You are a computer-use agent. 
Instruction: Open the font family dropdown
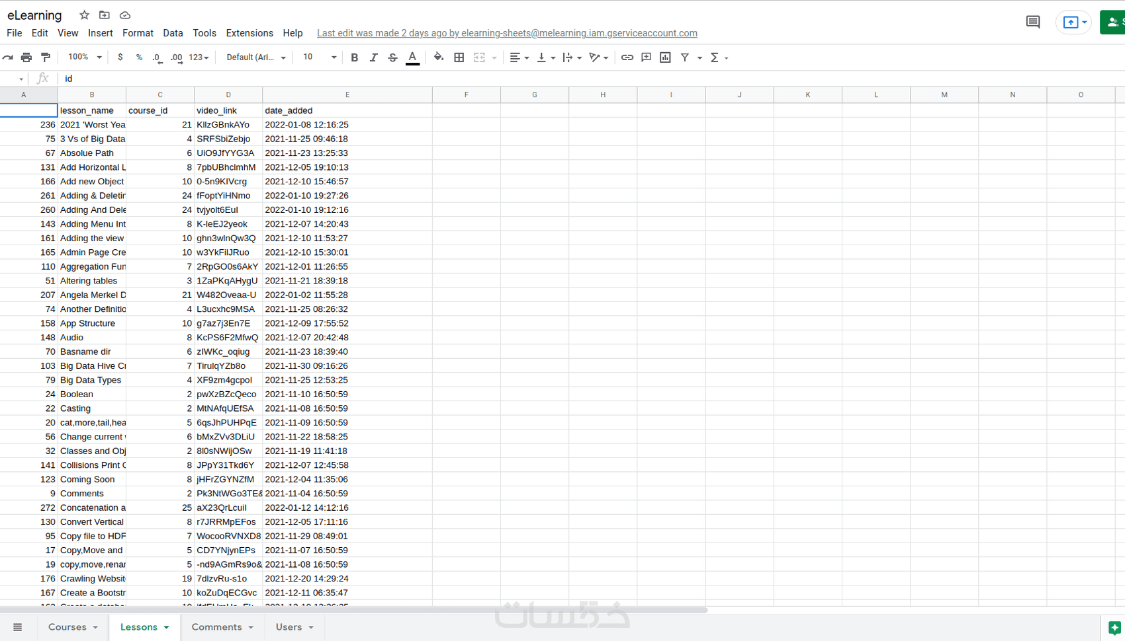255,57
